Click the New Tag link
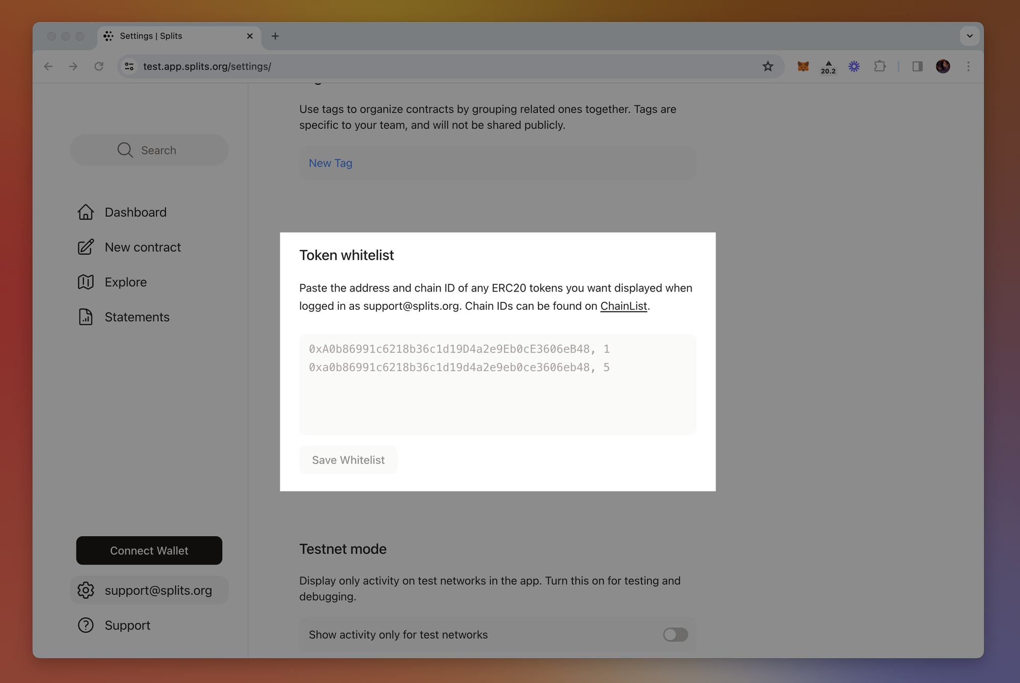The image size is (1020, 683). point(330,163)
